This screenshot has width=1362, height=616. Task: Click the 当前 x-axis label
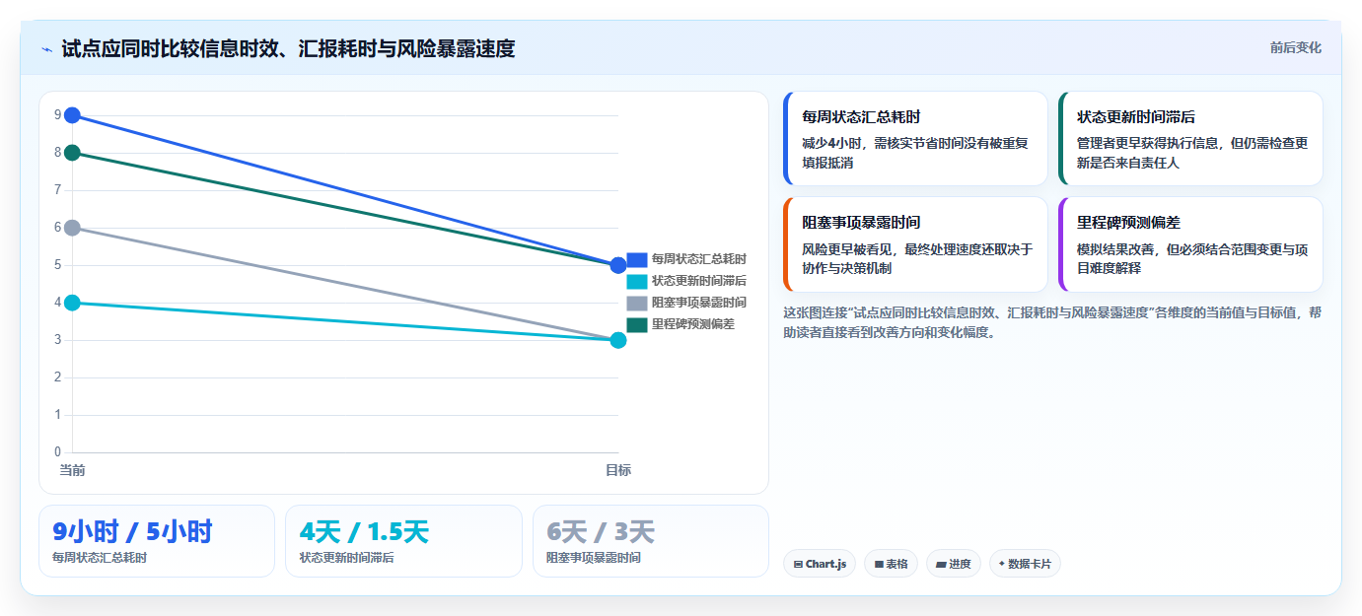[x=72, y=470]
